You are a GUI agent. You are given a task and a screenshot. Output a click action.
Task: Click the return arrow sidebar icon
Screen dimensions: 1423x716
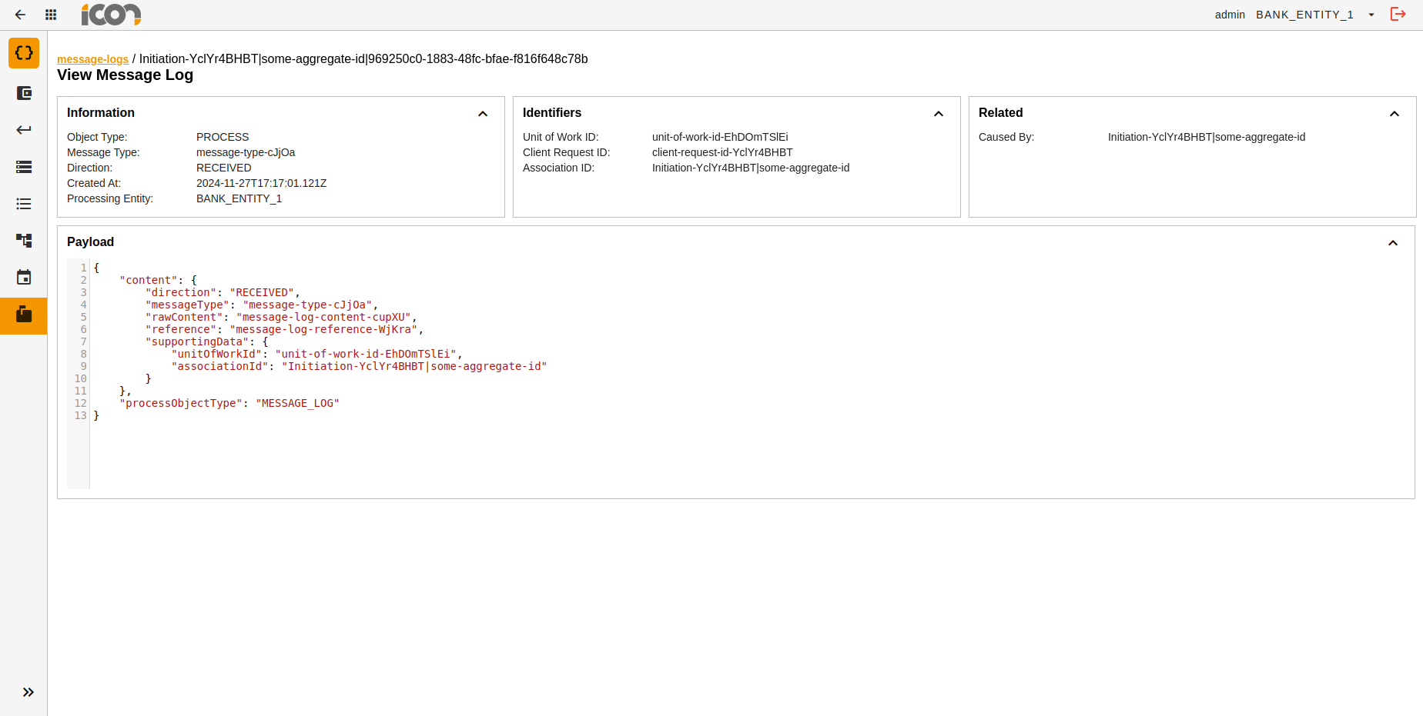coord(24,130)
